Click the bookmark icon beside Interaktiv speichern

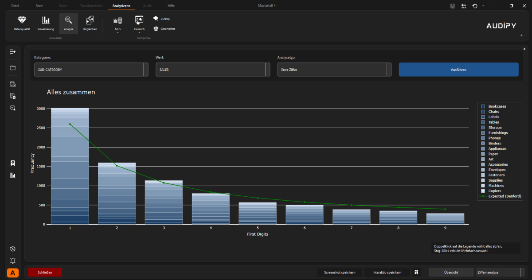pyautogui.click(x=416, y=272)
